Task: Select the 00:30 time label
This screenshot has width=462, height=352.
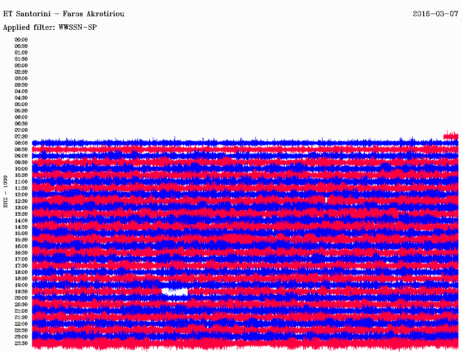Action: (x=21, y=46)
